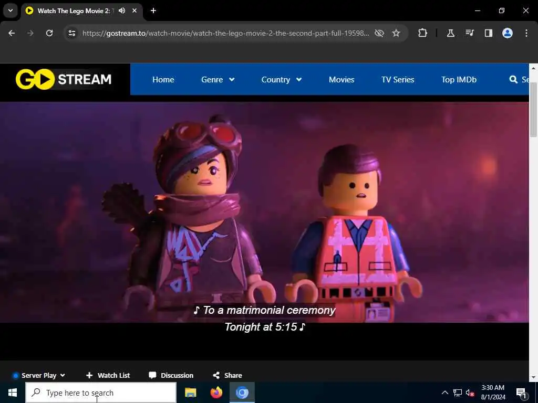This screenshot has height=403, width=538.
Task: Launch Firefox from the taskbar
Action: 216,393
